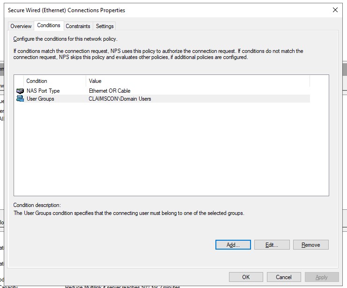The height and width of the screenshot is (288, 347).
Task: Confirm with the OK button
Action: coord(246,277)
